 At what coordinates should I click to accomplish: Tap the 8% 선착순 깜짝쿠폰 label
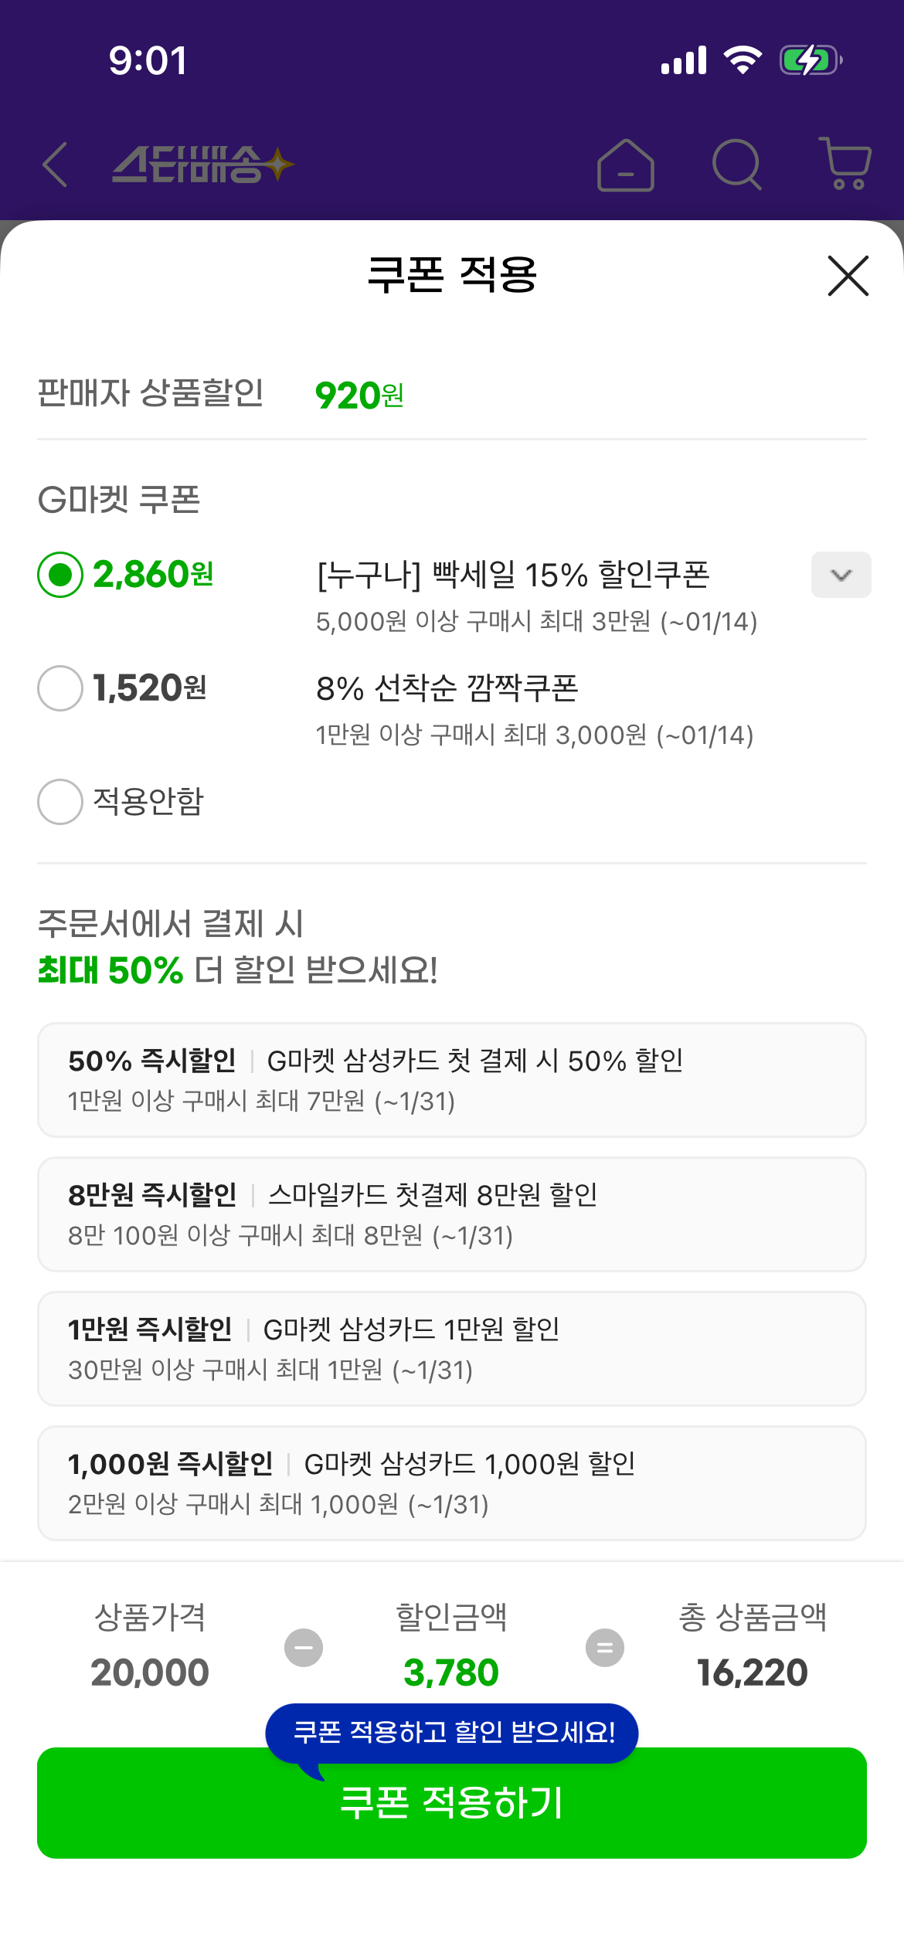tap(447, 688)
